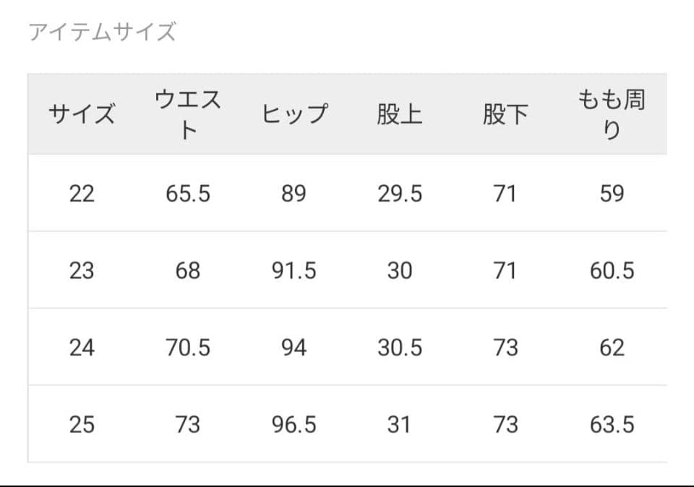Image resolution: width=694 pixels, height=487 pixels.
Task: Click the size 25 row label
Action: [x=82, y=424]
